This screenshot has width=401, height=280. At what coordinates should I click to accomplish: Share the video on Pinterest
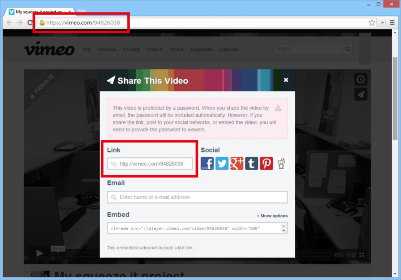266,163
